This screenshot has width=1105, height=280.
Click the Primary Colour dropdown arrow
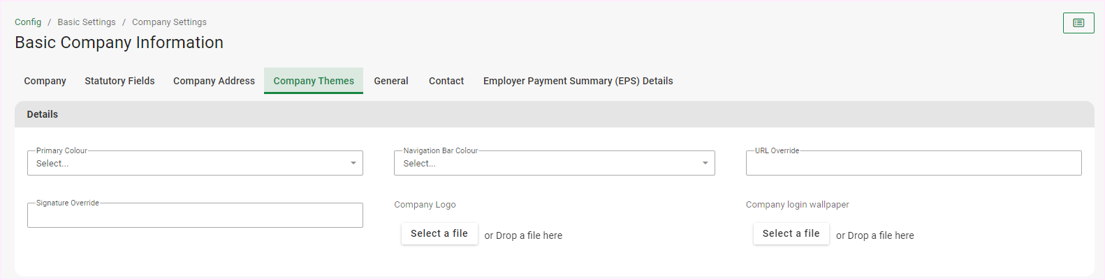[353, 164]
